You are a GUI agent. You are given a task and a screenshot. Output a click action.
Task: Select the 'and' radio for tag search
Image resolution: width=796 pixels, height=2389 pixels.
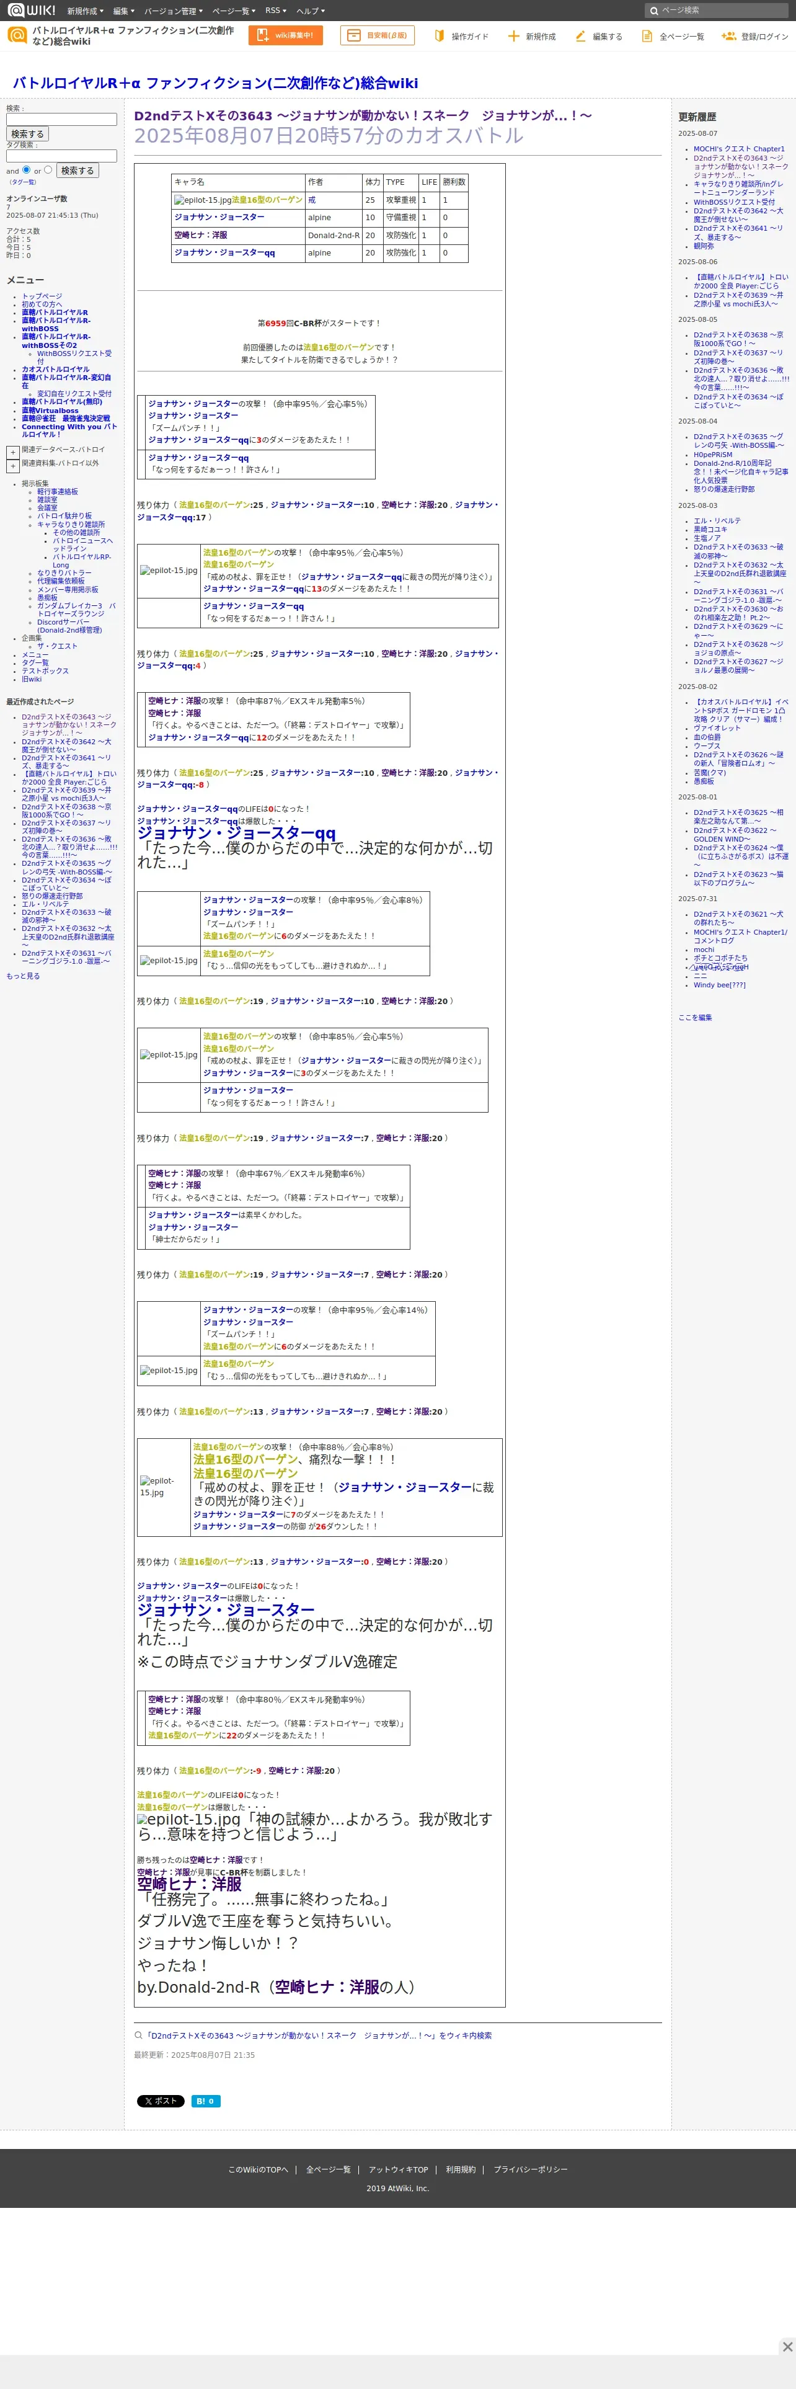tap(26, 170)
